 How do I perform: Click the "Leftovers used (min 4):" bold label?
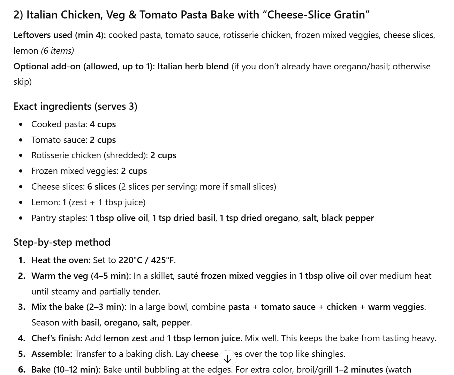[x=60, y=35]
